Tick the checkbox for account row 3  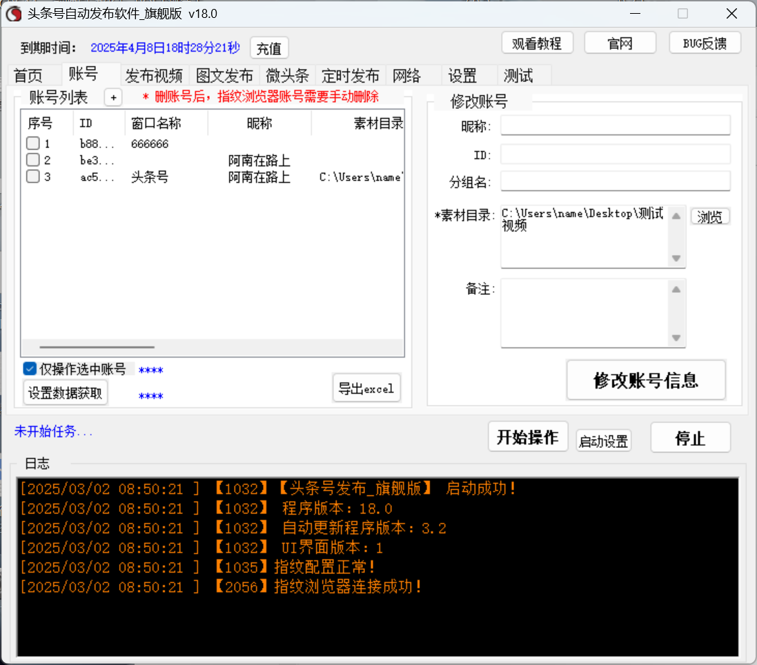tap(33, 176)
